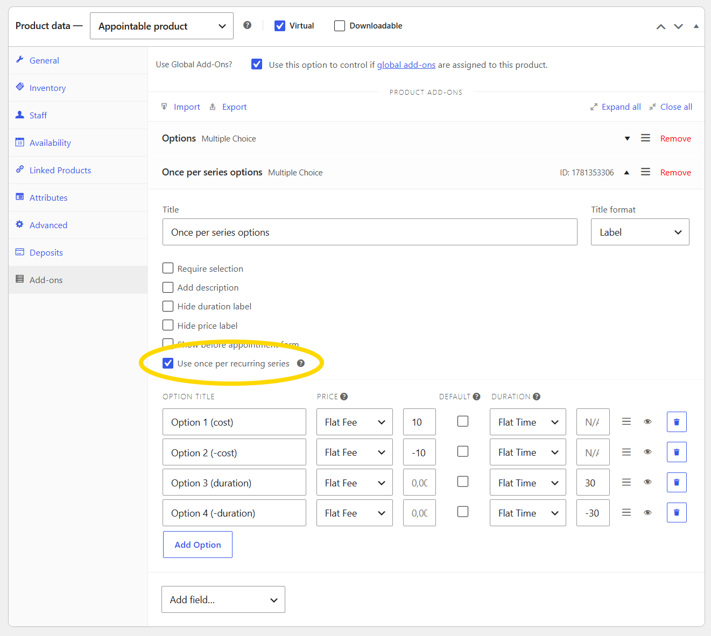Click the Add Option button

(198, 545)
